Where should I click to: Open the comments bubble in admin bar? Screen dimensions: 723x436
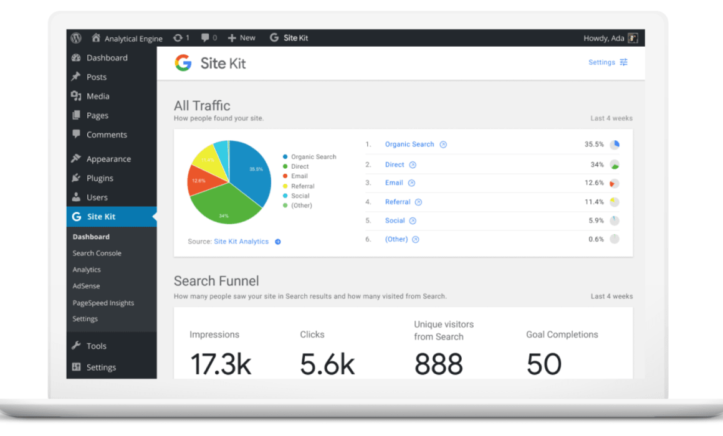tap(209, 38)
